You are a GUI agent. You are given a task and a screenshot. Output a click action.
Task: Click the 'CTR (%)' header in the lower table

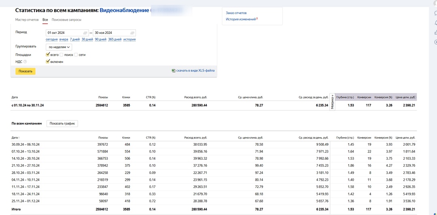(x=151, y=138)
